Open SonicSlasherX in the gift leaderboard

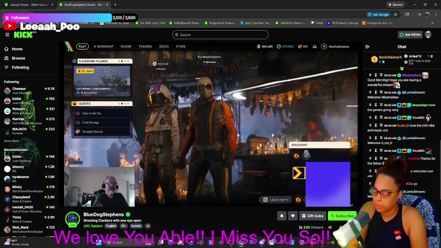click(390, 57)
